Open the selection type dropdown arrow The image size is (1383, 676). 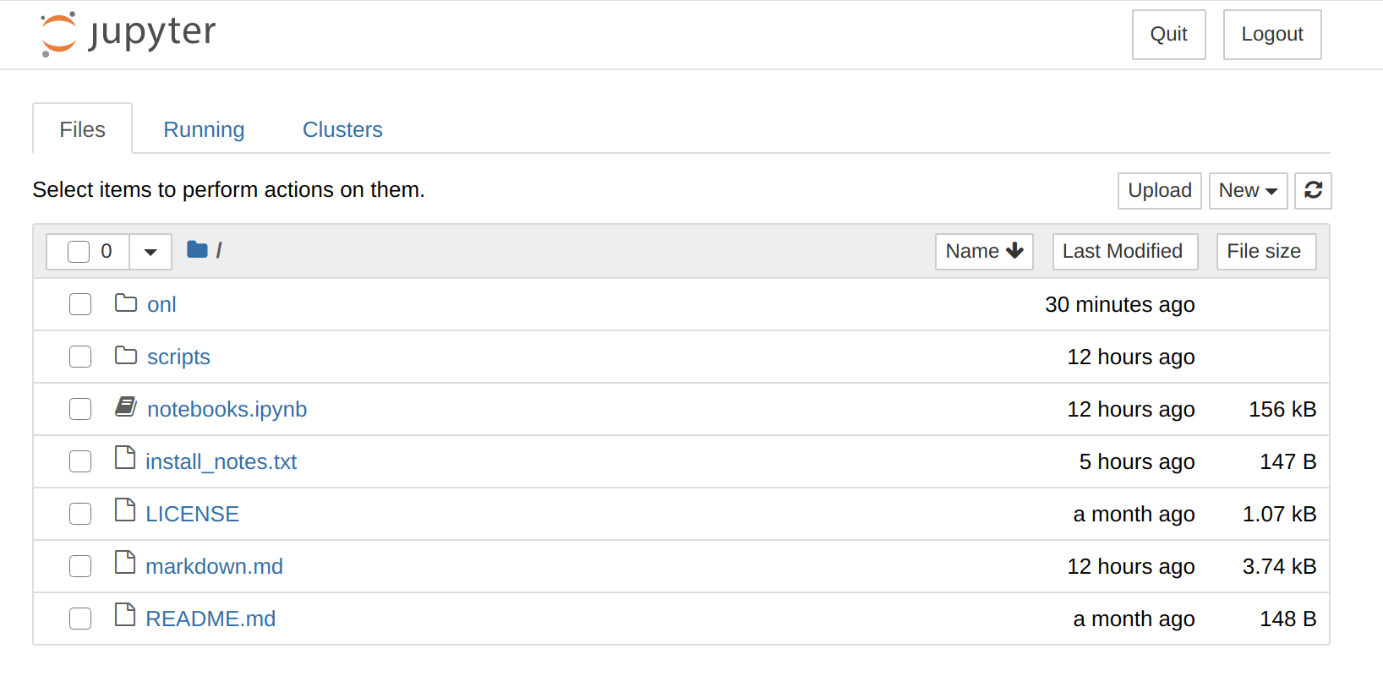(150, 252)
